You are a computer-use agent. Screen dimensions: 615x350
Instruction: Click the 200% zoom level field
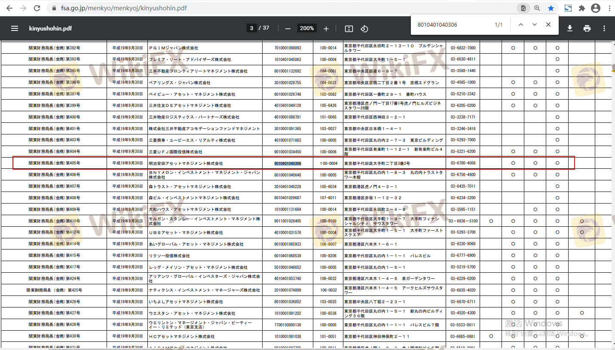click(x=307, y=28)
